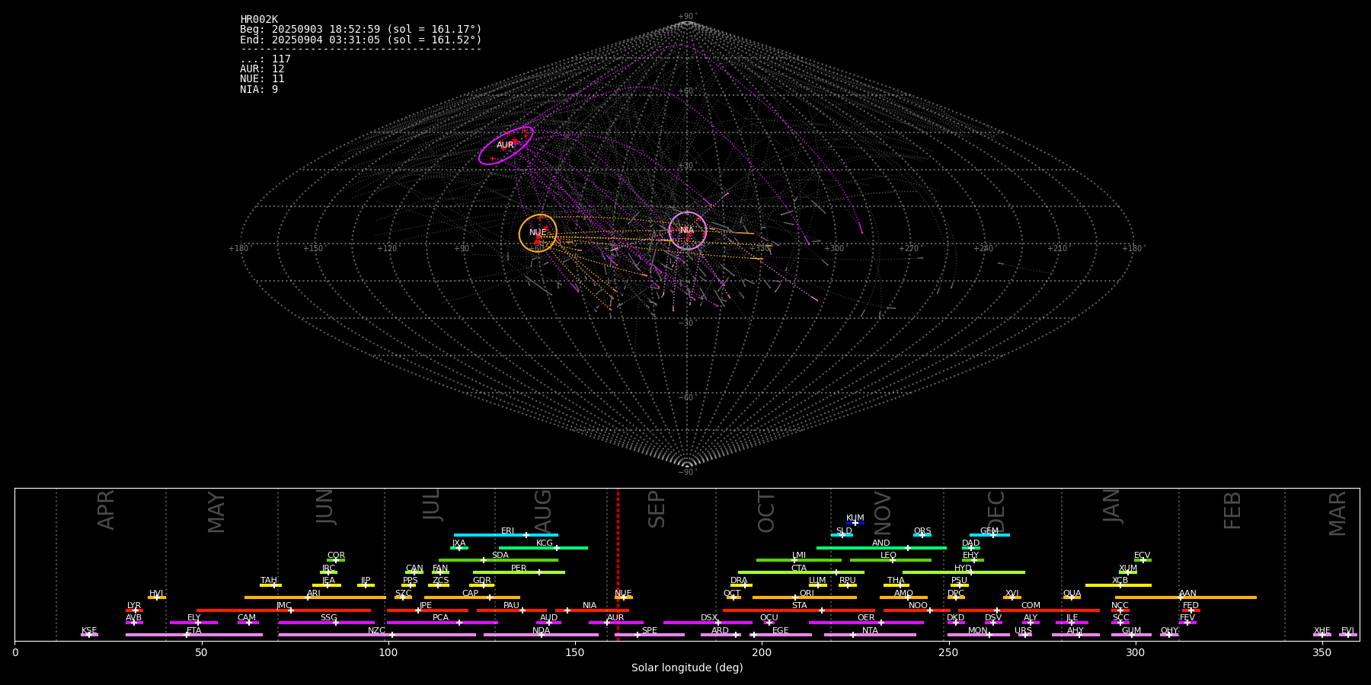Screen dimensions: 1371x685
Task: Click the Beg timestamp line
Action: (x=361, y=30)
